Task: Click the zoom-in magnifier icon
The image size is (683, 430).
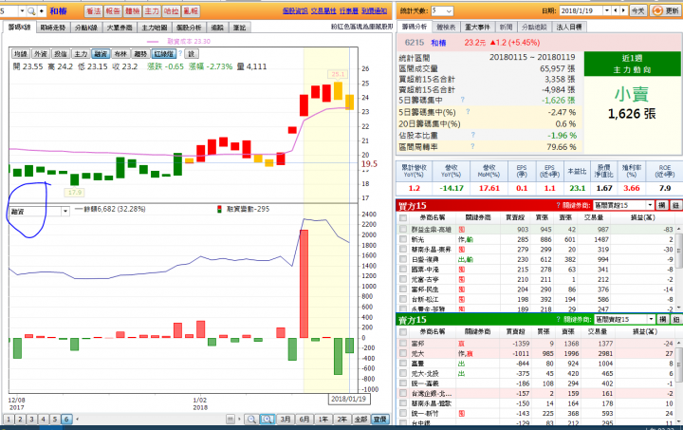Action: [267, 420]
